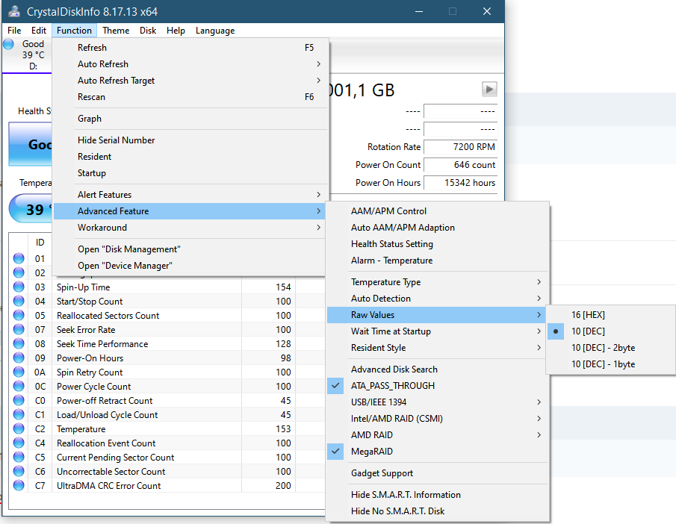Open Alarm - Temperature setting
This screenshot has height=524, width=676.
(437, 261)
